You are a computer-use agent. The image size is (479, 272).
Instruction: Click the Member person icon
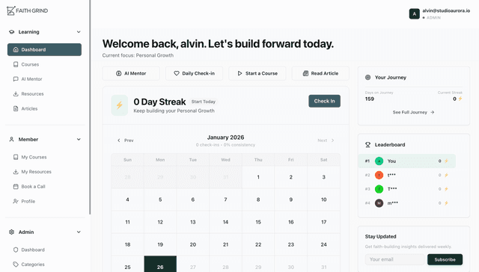[12, 139]
